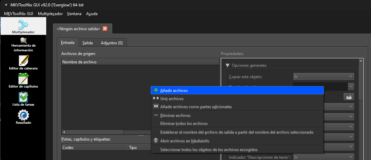Open the Editor de capítulos tool
Screen dimensions: 371x160
tap(23, 81)
